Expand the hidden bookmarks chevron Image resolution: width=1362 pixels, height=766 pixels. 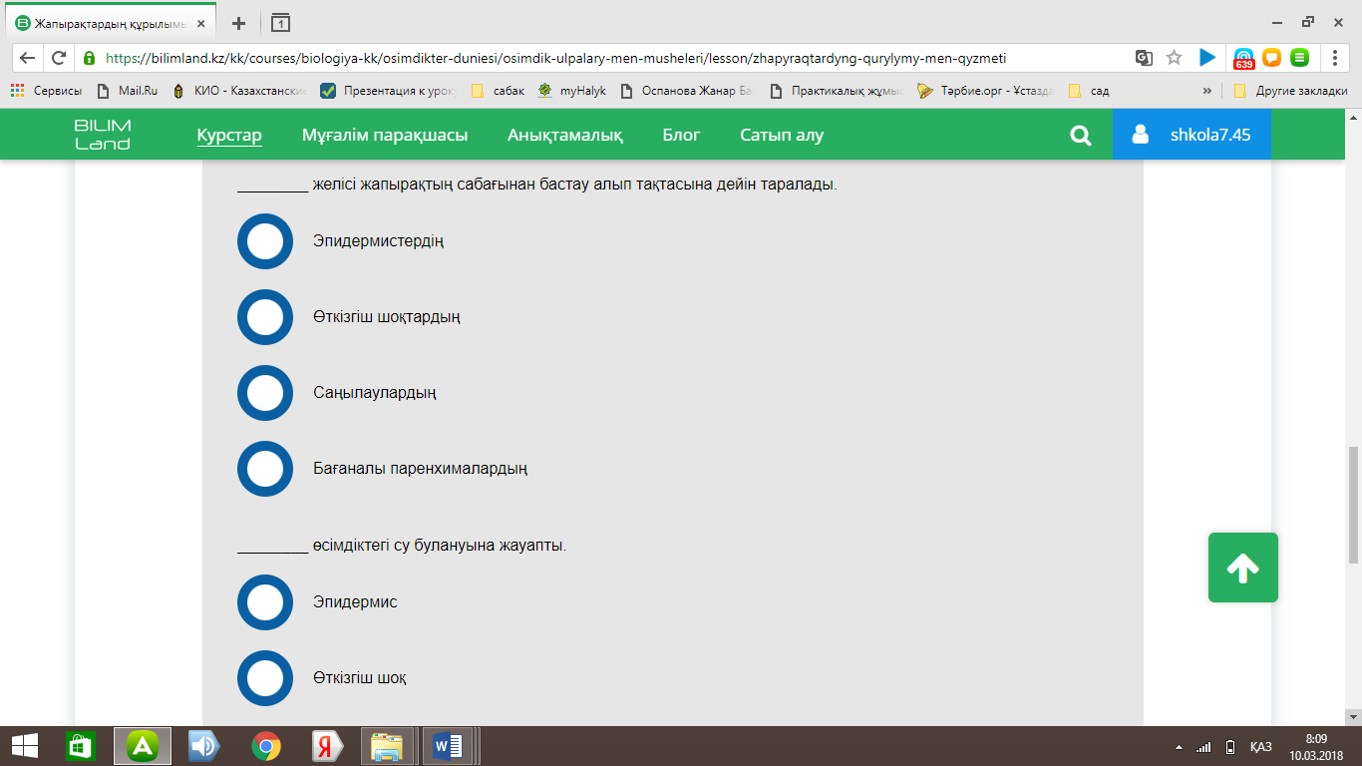[x=1207, y=91]
